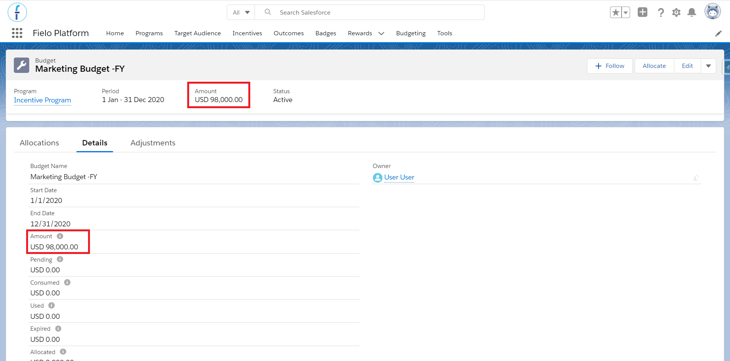The image size is (730, 361).
Task: Go to the Home tab
Action: tap(115, 33)
